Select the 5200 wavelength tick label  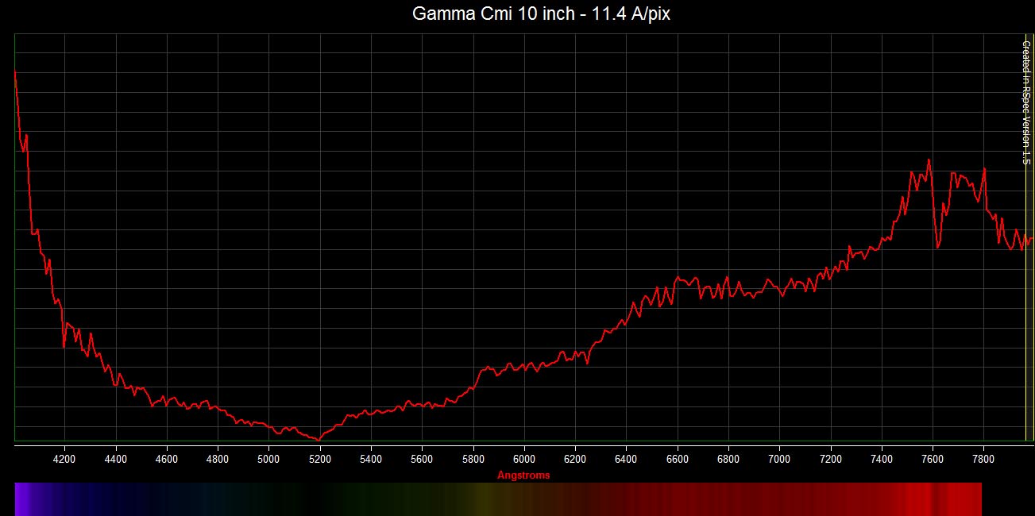pos(319,459)
